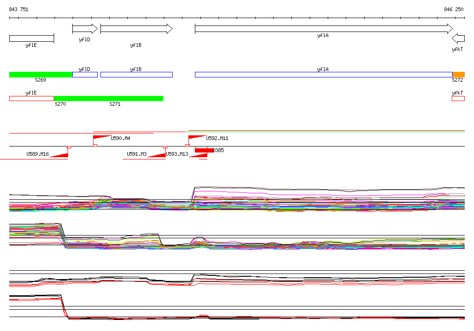Click the yfkT leftward gene arrow
This screenshot has width=474, height=331.
tap(458, 38)
